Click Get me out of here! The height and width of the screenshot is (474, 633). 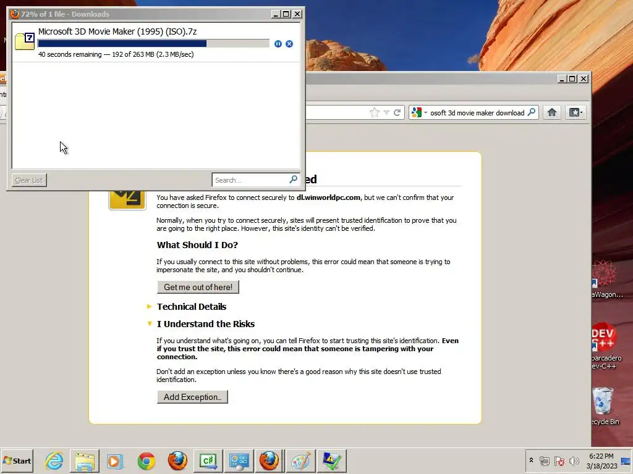(198, 287)
